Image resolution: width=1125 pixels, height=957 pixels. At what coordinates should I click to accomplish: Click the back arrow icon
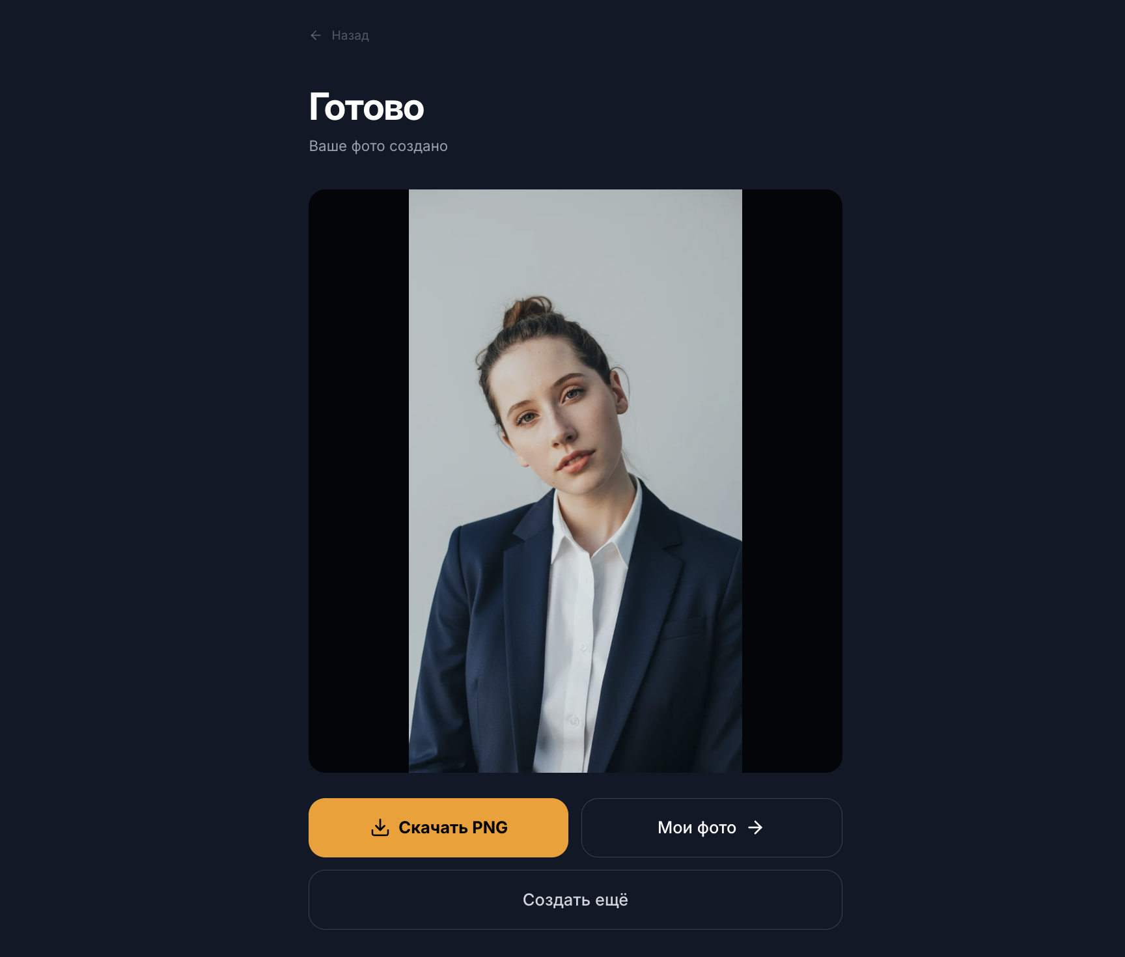[x=316, y=35]
